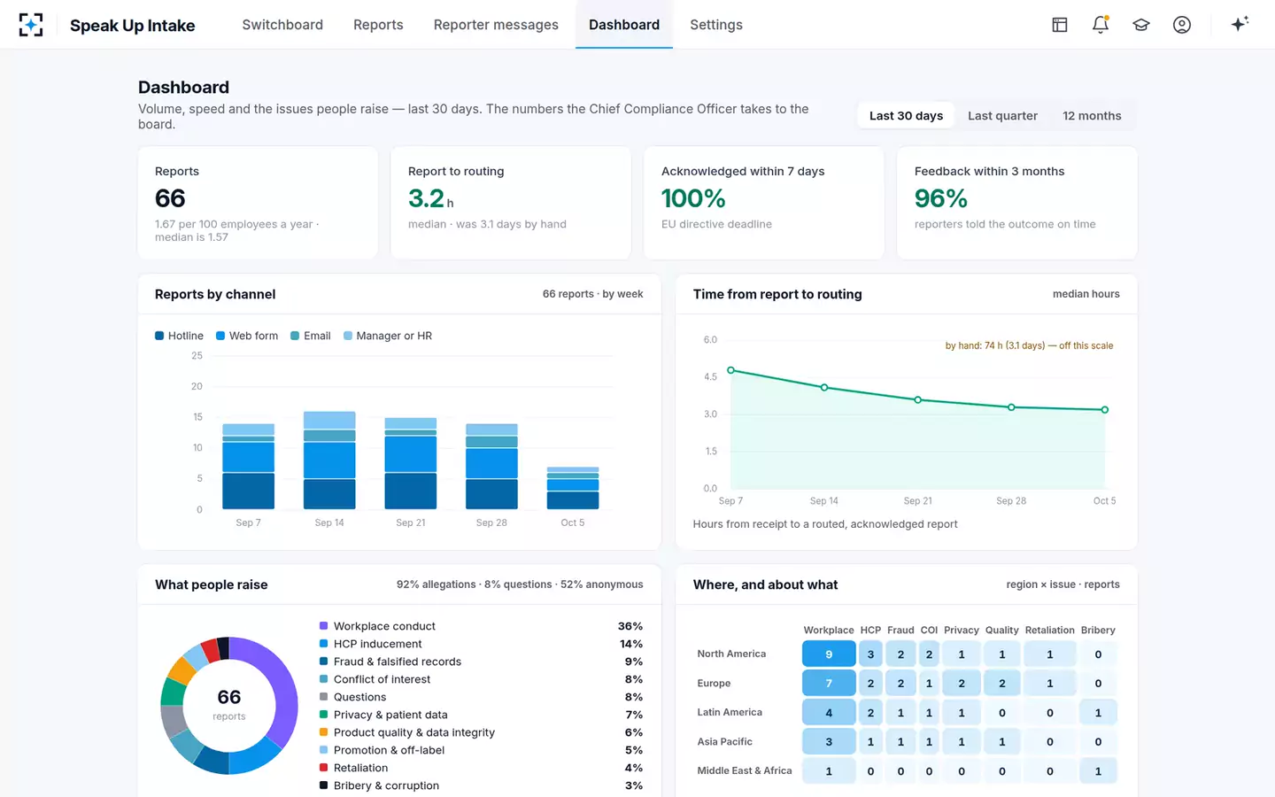Open the layout panel icon in header
This screenshot has width=1275, height=797.
pos(1060,25)
